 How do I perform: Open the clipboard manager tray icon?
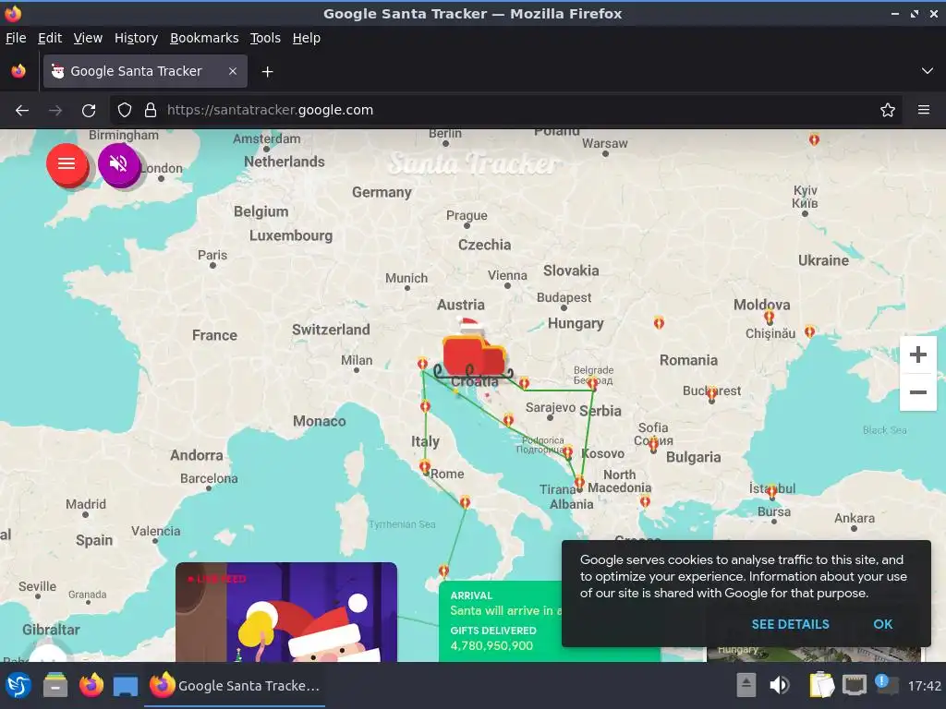(821, 685)
